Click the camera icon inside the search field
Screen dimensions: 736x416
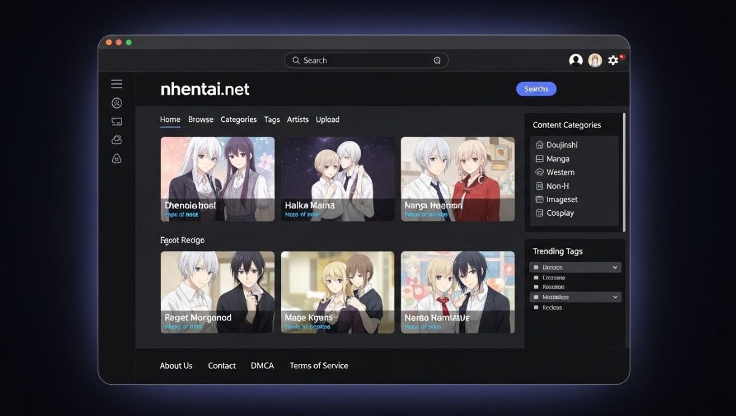coord(437,60)
